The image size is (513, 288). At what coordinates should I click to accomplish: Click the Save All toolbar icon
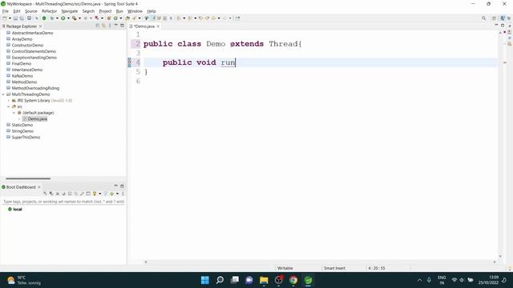(x=22, y=18)
